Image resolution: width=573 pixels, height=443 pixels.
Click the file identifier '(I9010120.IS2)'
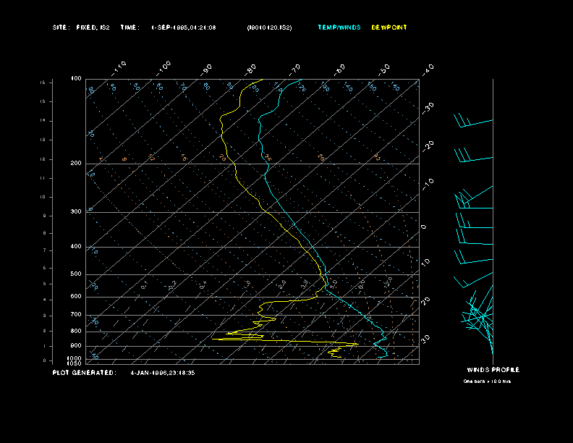[269, 28]
